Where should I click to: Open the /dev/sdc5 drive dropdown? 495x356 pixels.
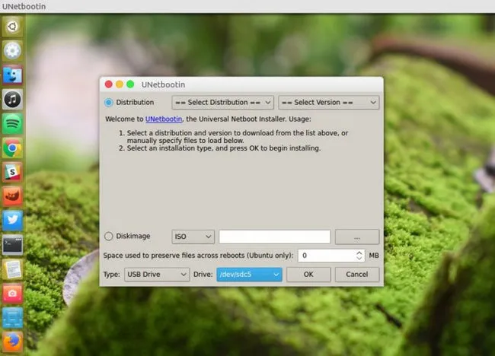coord(249,275)
